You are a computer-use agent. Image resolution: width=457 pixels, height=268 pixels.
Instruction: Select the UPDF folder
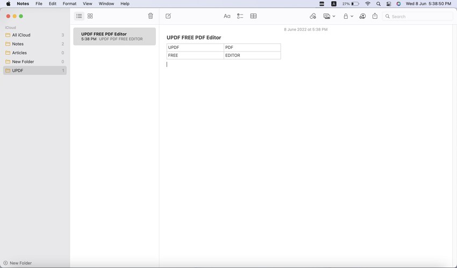click(35, 70)
